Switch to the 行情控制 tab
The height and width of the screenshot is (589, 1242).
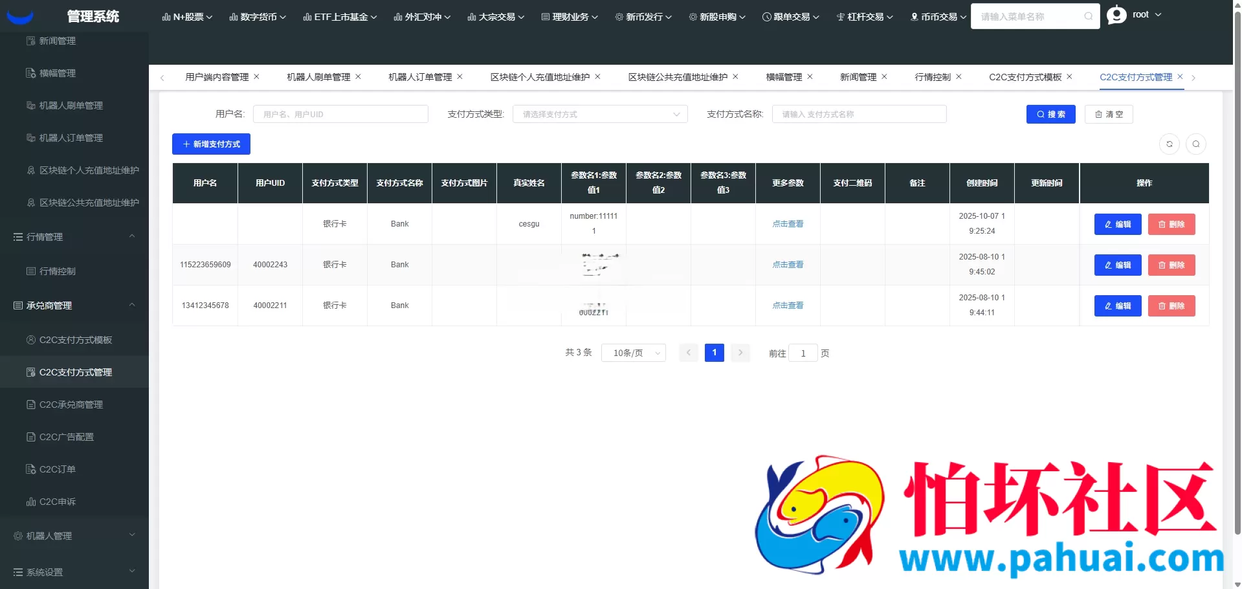point(933,77)
